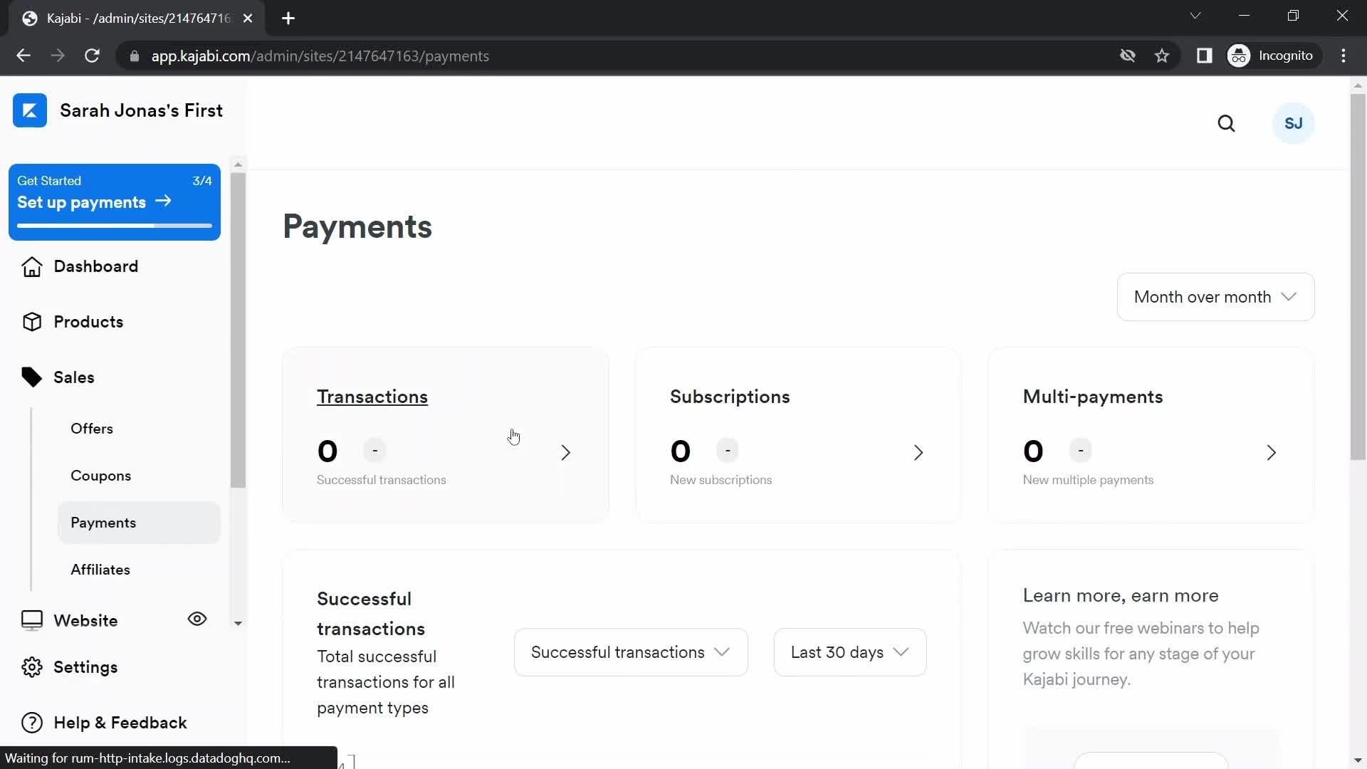Click Coupons in sidebar navigation
The width and height of the screenshot is (1367, 769).
click(x=100, y=475)
